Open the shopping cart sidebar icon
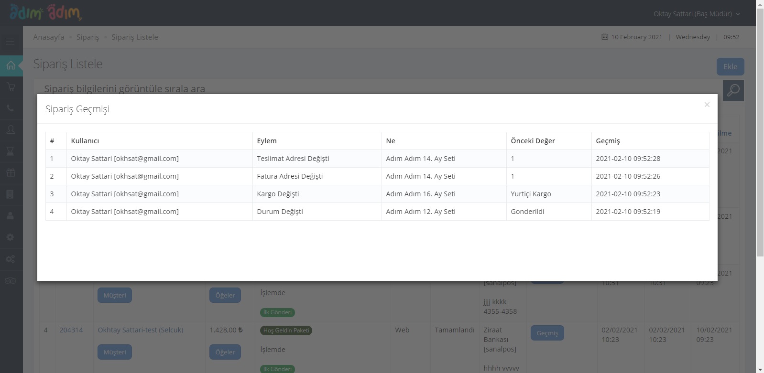Image resolution: width=764 pixels, height=373 pixels. coord(11,87)
